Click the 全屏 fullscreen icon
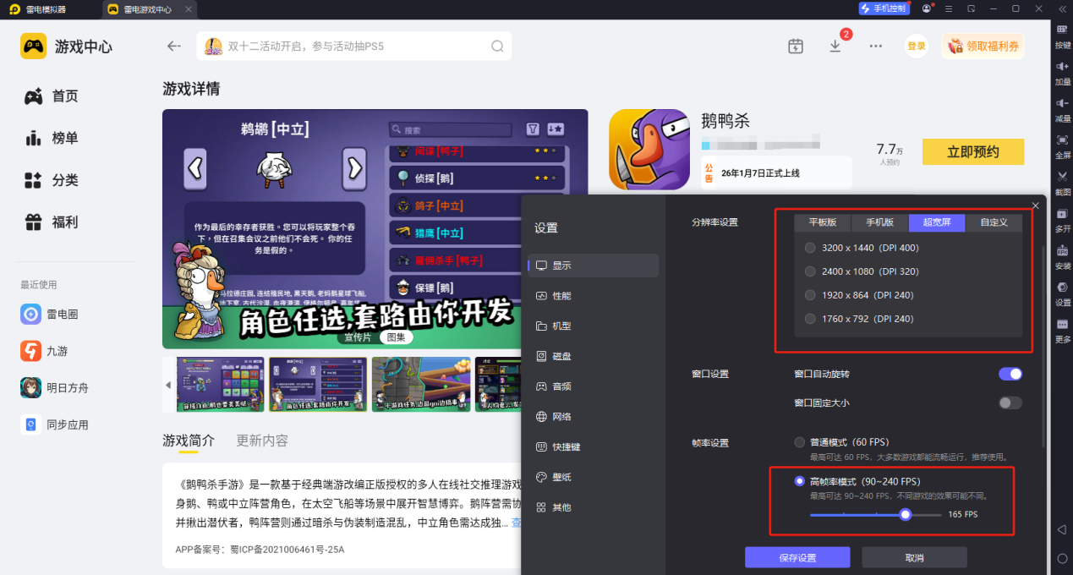Screen dimensions: 1073x575 coord(1062,140)
